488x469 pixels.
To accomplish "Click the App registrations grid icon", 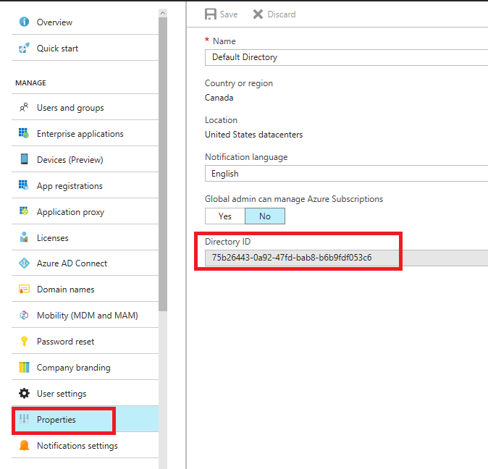I will point(24,185).
